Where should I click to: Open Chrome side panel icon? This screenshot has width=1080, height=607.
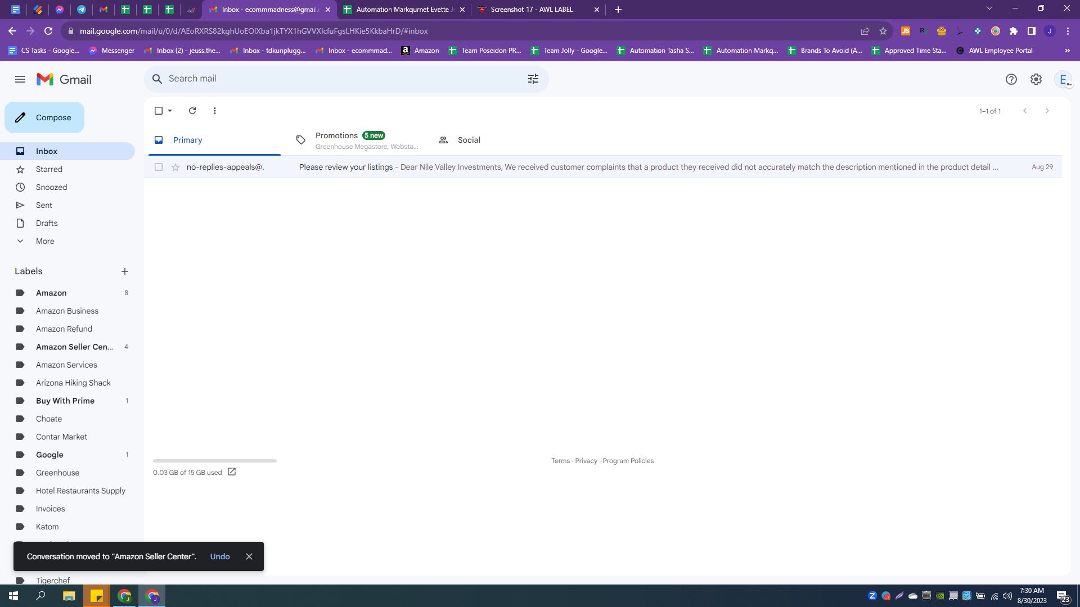click(1032, 31)
